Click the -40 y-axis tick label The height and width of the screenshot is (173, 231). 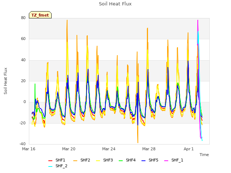22,144
